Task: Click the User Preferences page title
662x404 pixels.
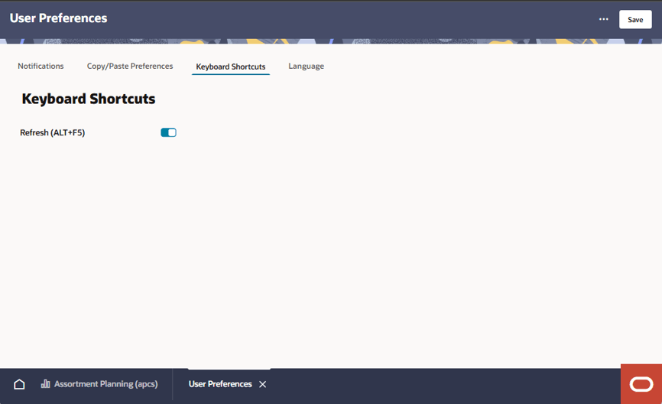Action: (x=58, y=18)
